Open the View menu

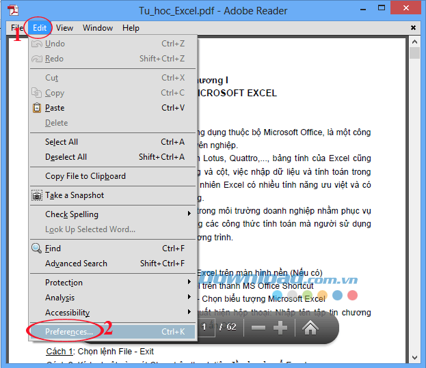(64, 28)
